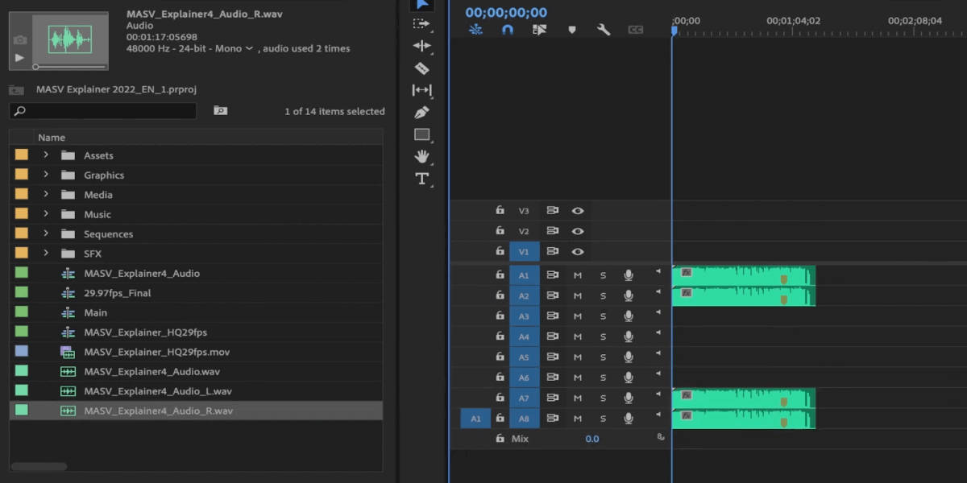Image resolution: width=967 pixels, height=483 pixels.
Task: Hide track V1 output with eye icon
Action: point(578,251)
